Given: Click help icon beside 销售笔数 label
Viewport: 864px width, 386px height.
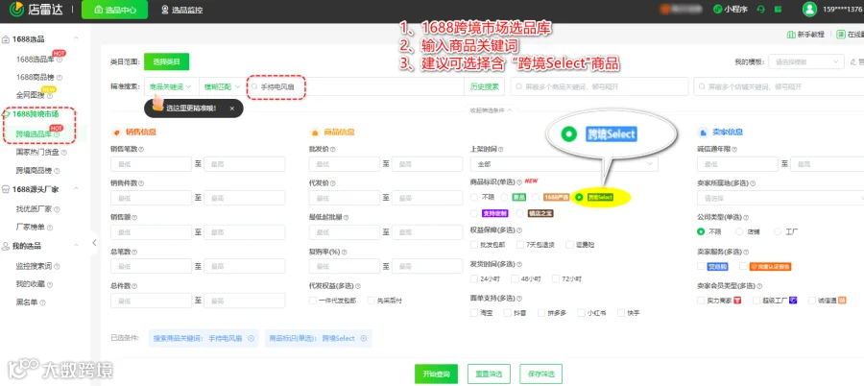Looking at the screenshot, I should (141, 150).
